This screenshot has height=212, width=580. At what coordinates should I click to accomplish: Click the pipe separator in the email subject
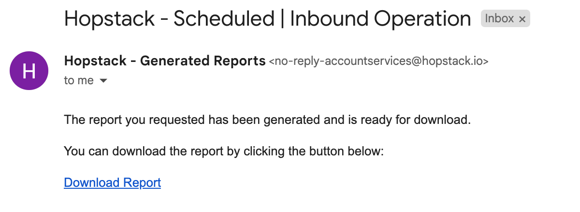coord(282,19)
